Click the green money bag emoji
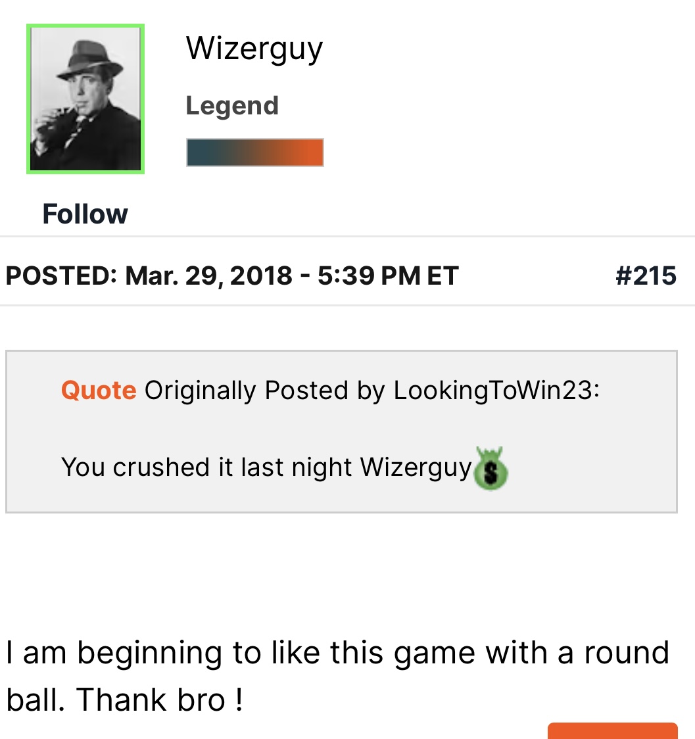The image size is (695, 739). (x=491, y=469)
